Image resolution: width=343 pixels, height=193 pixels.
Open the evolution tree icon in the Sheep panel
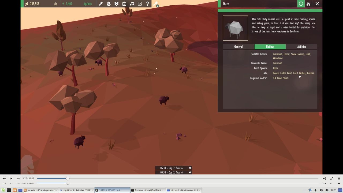click(308, 4)
